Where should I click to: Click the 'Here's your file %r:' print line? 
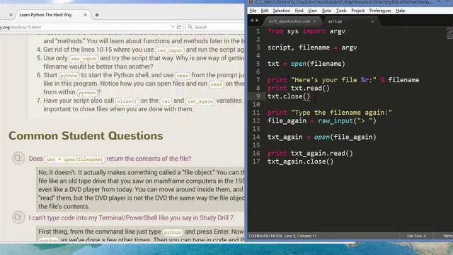pyautogui.click(x=343, y=80)
